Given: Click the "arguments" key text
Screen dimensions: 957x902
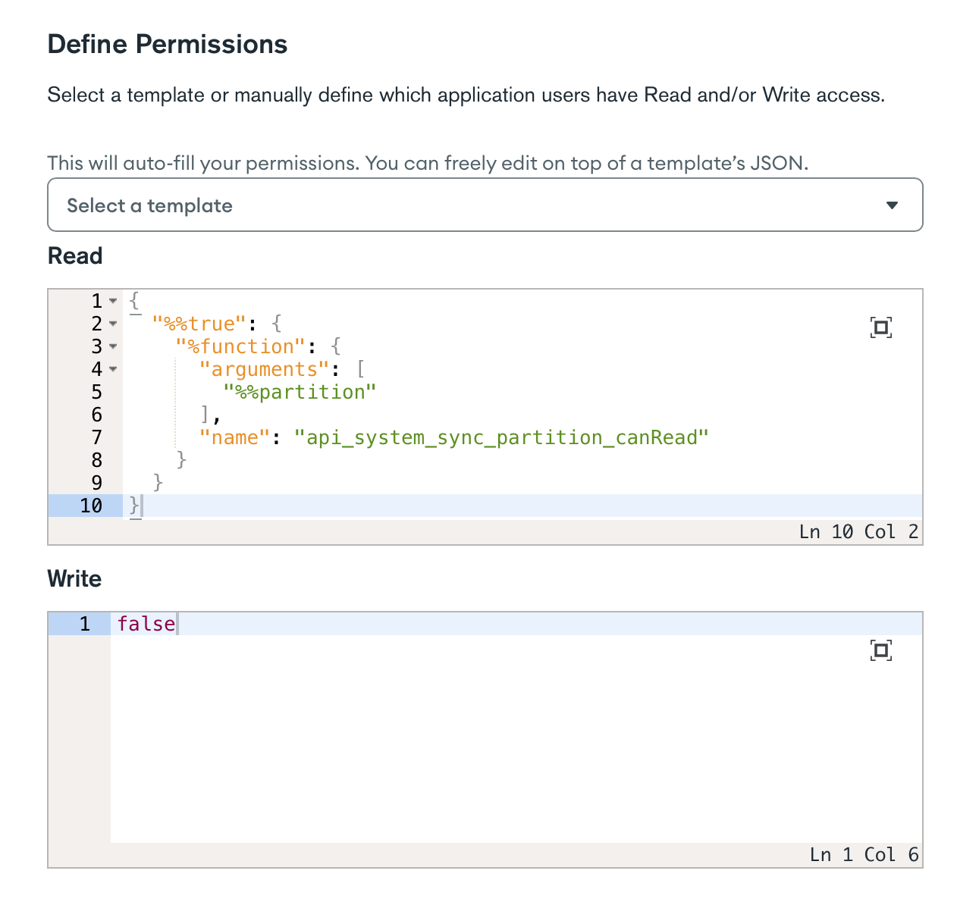Looking at the screenshot, I should (x=264, y=369).
